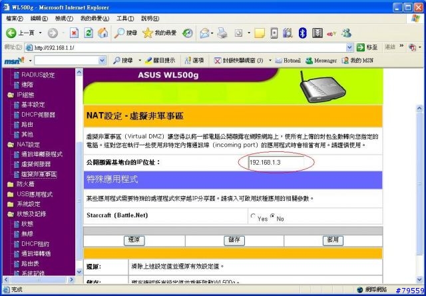This screenshot has height=296, width=426.
Task: Refresh the page with green arrows icon
Action: 89,33
